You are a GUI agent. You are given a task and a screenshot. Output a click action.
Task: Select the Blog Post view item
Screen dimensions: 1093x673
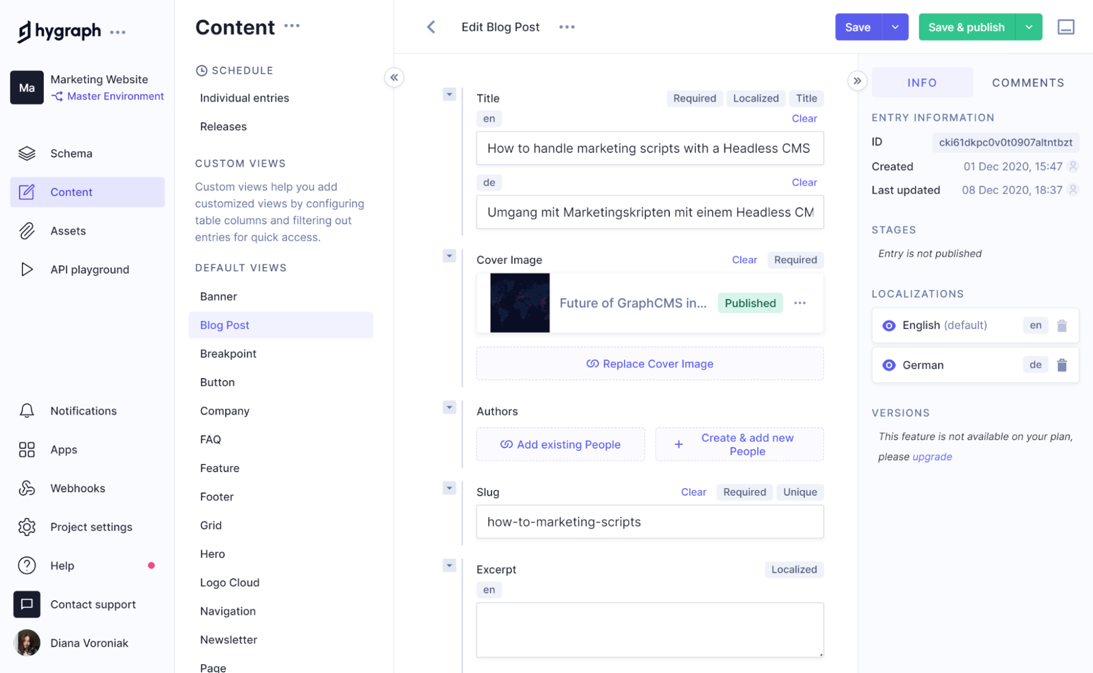(224, 324)
